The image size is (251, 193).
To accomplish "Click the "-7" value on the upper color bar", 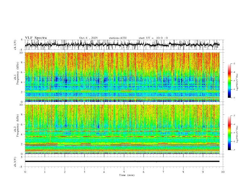I will [x=234, y=98].
